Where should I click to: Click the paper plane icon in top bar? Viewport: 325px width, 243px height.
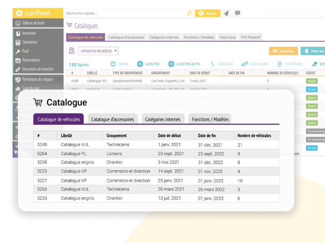pyautogui.click(x=226, y=13)
